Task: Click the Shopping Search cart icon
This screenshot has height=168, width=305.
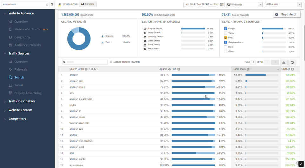Action: coord(145,37)
